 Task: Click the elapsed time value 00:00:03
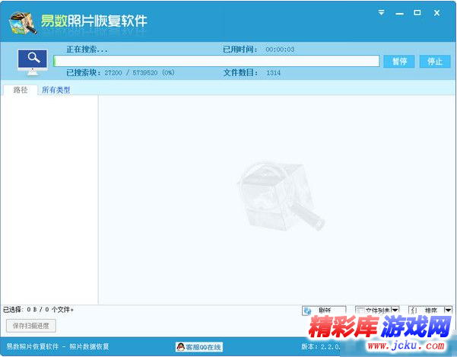point(280,49)
